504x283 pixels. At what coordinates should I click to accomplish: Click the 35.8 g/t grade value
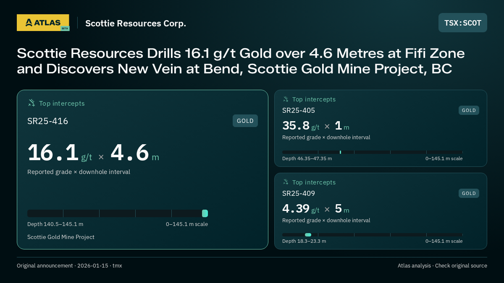(x=301, y=126)
